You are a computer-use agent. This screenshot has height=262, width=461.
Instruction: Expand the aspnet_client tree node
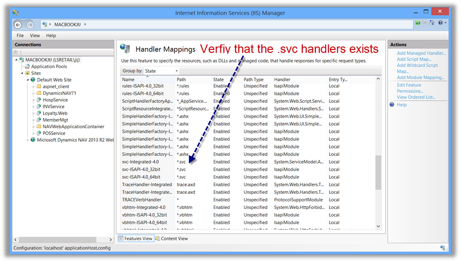33,87
